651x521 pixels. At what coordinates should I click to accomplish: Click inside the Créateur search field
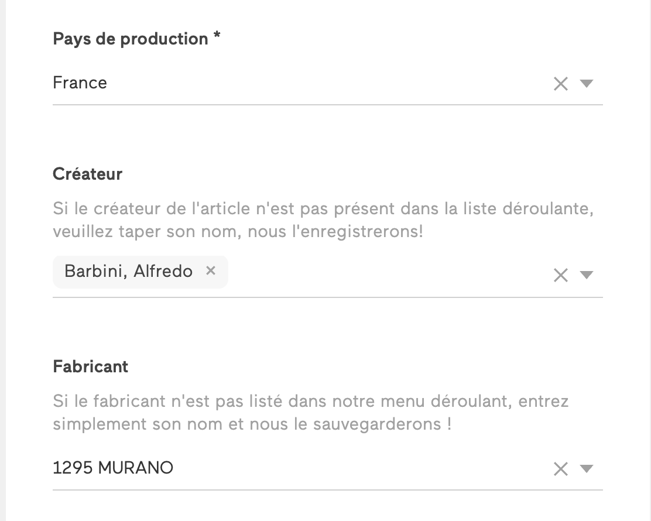[x=351, y=271]
